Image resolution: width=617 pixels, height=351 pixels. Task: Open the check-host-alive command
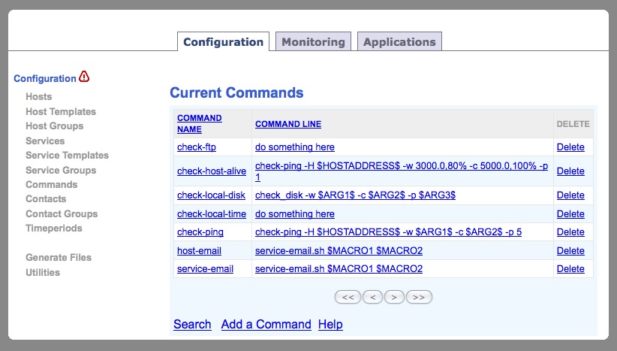[212, 171]
